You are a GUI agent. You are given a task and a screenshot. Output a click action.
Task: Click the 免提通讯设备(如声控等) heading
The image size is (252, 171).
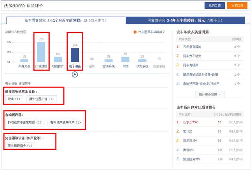pos(24,138)
